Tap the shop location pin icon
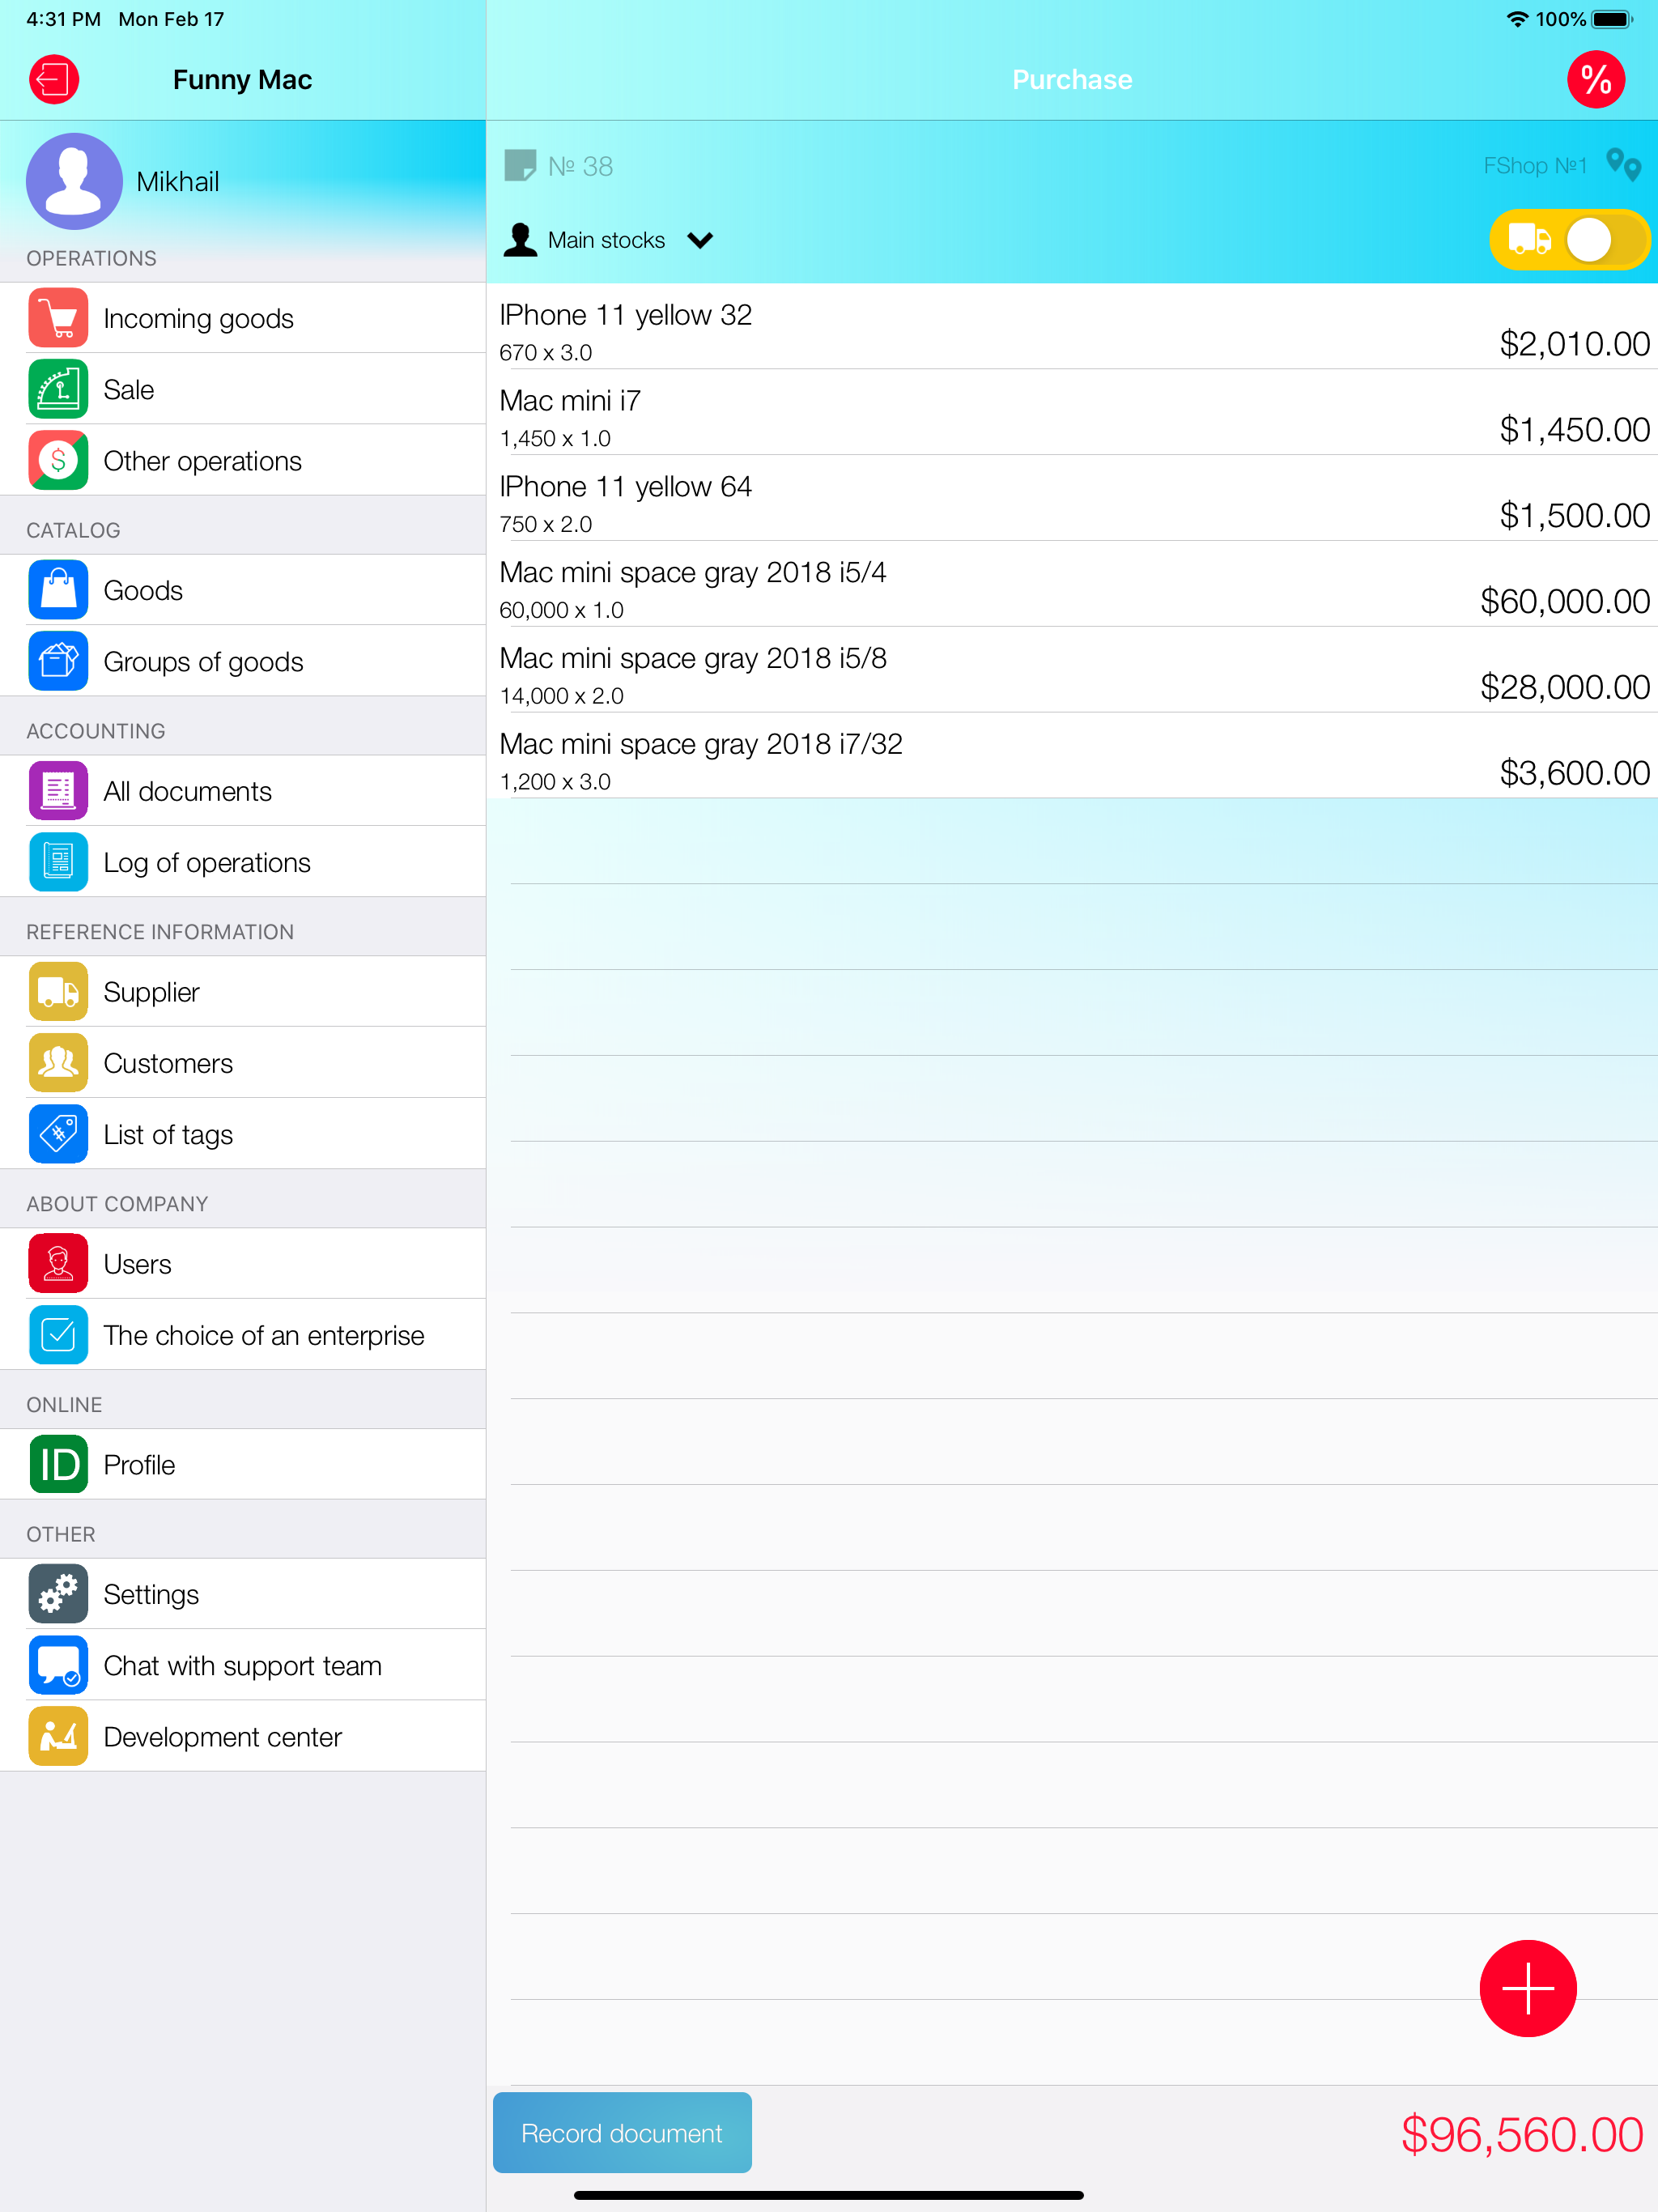 [1622, 165]
